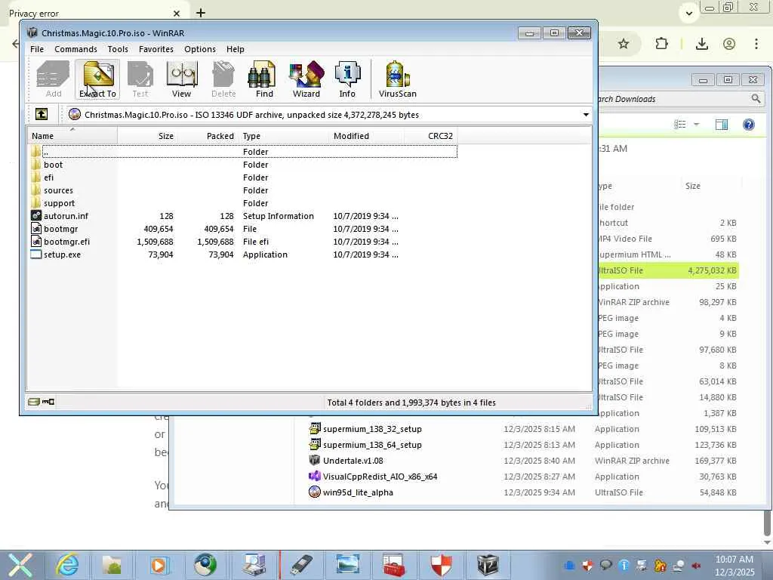Open the browser downloads icon
The width and height of the screenshot is (773, 580).
(x=701, y=44)
